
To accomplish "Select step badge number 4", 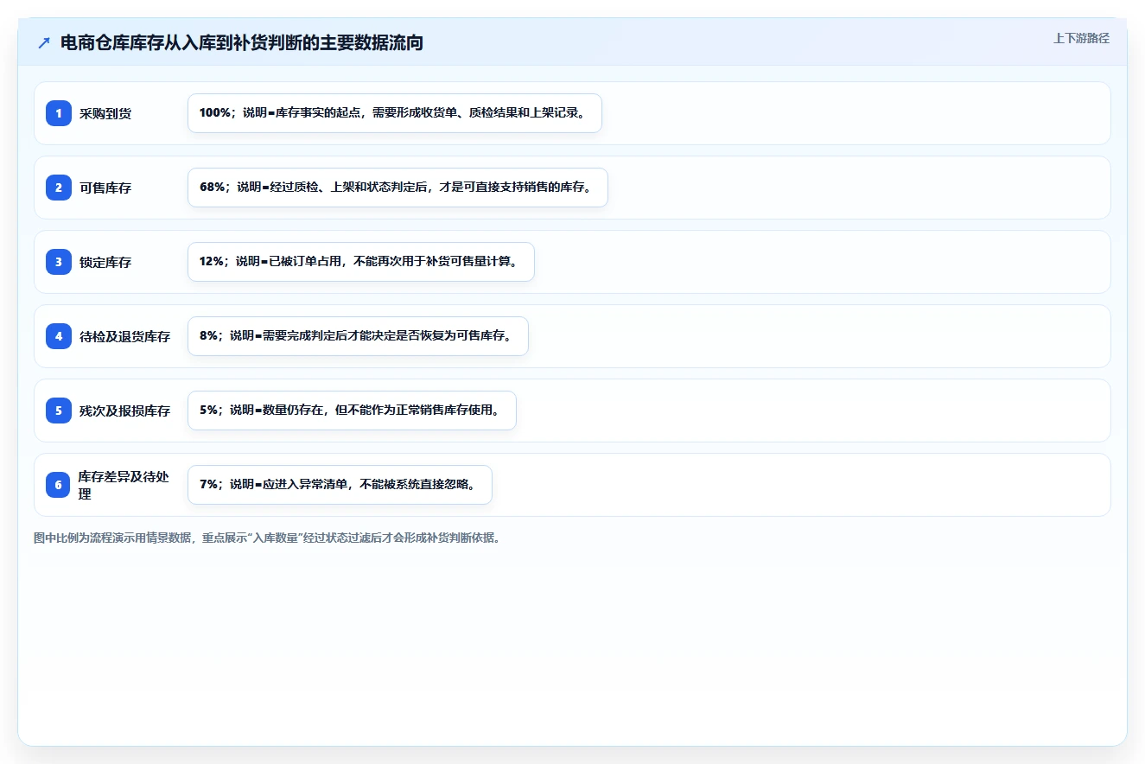I will (x=59, y=336).
